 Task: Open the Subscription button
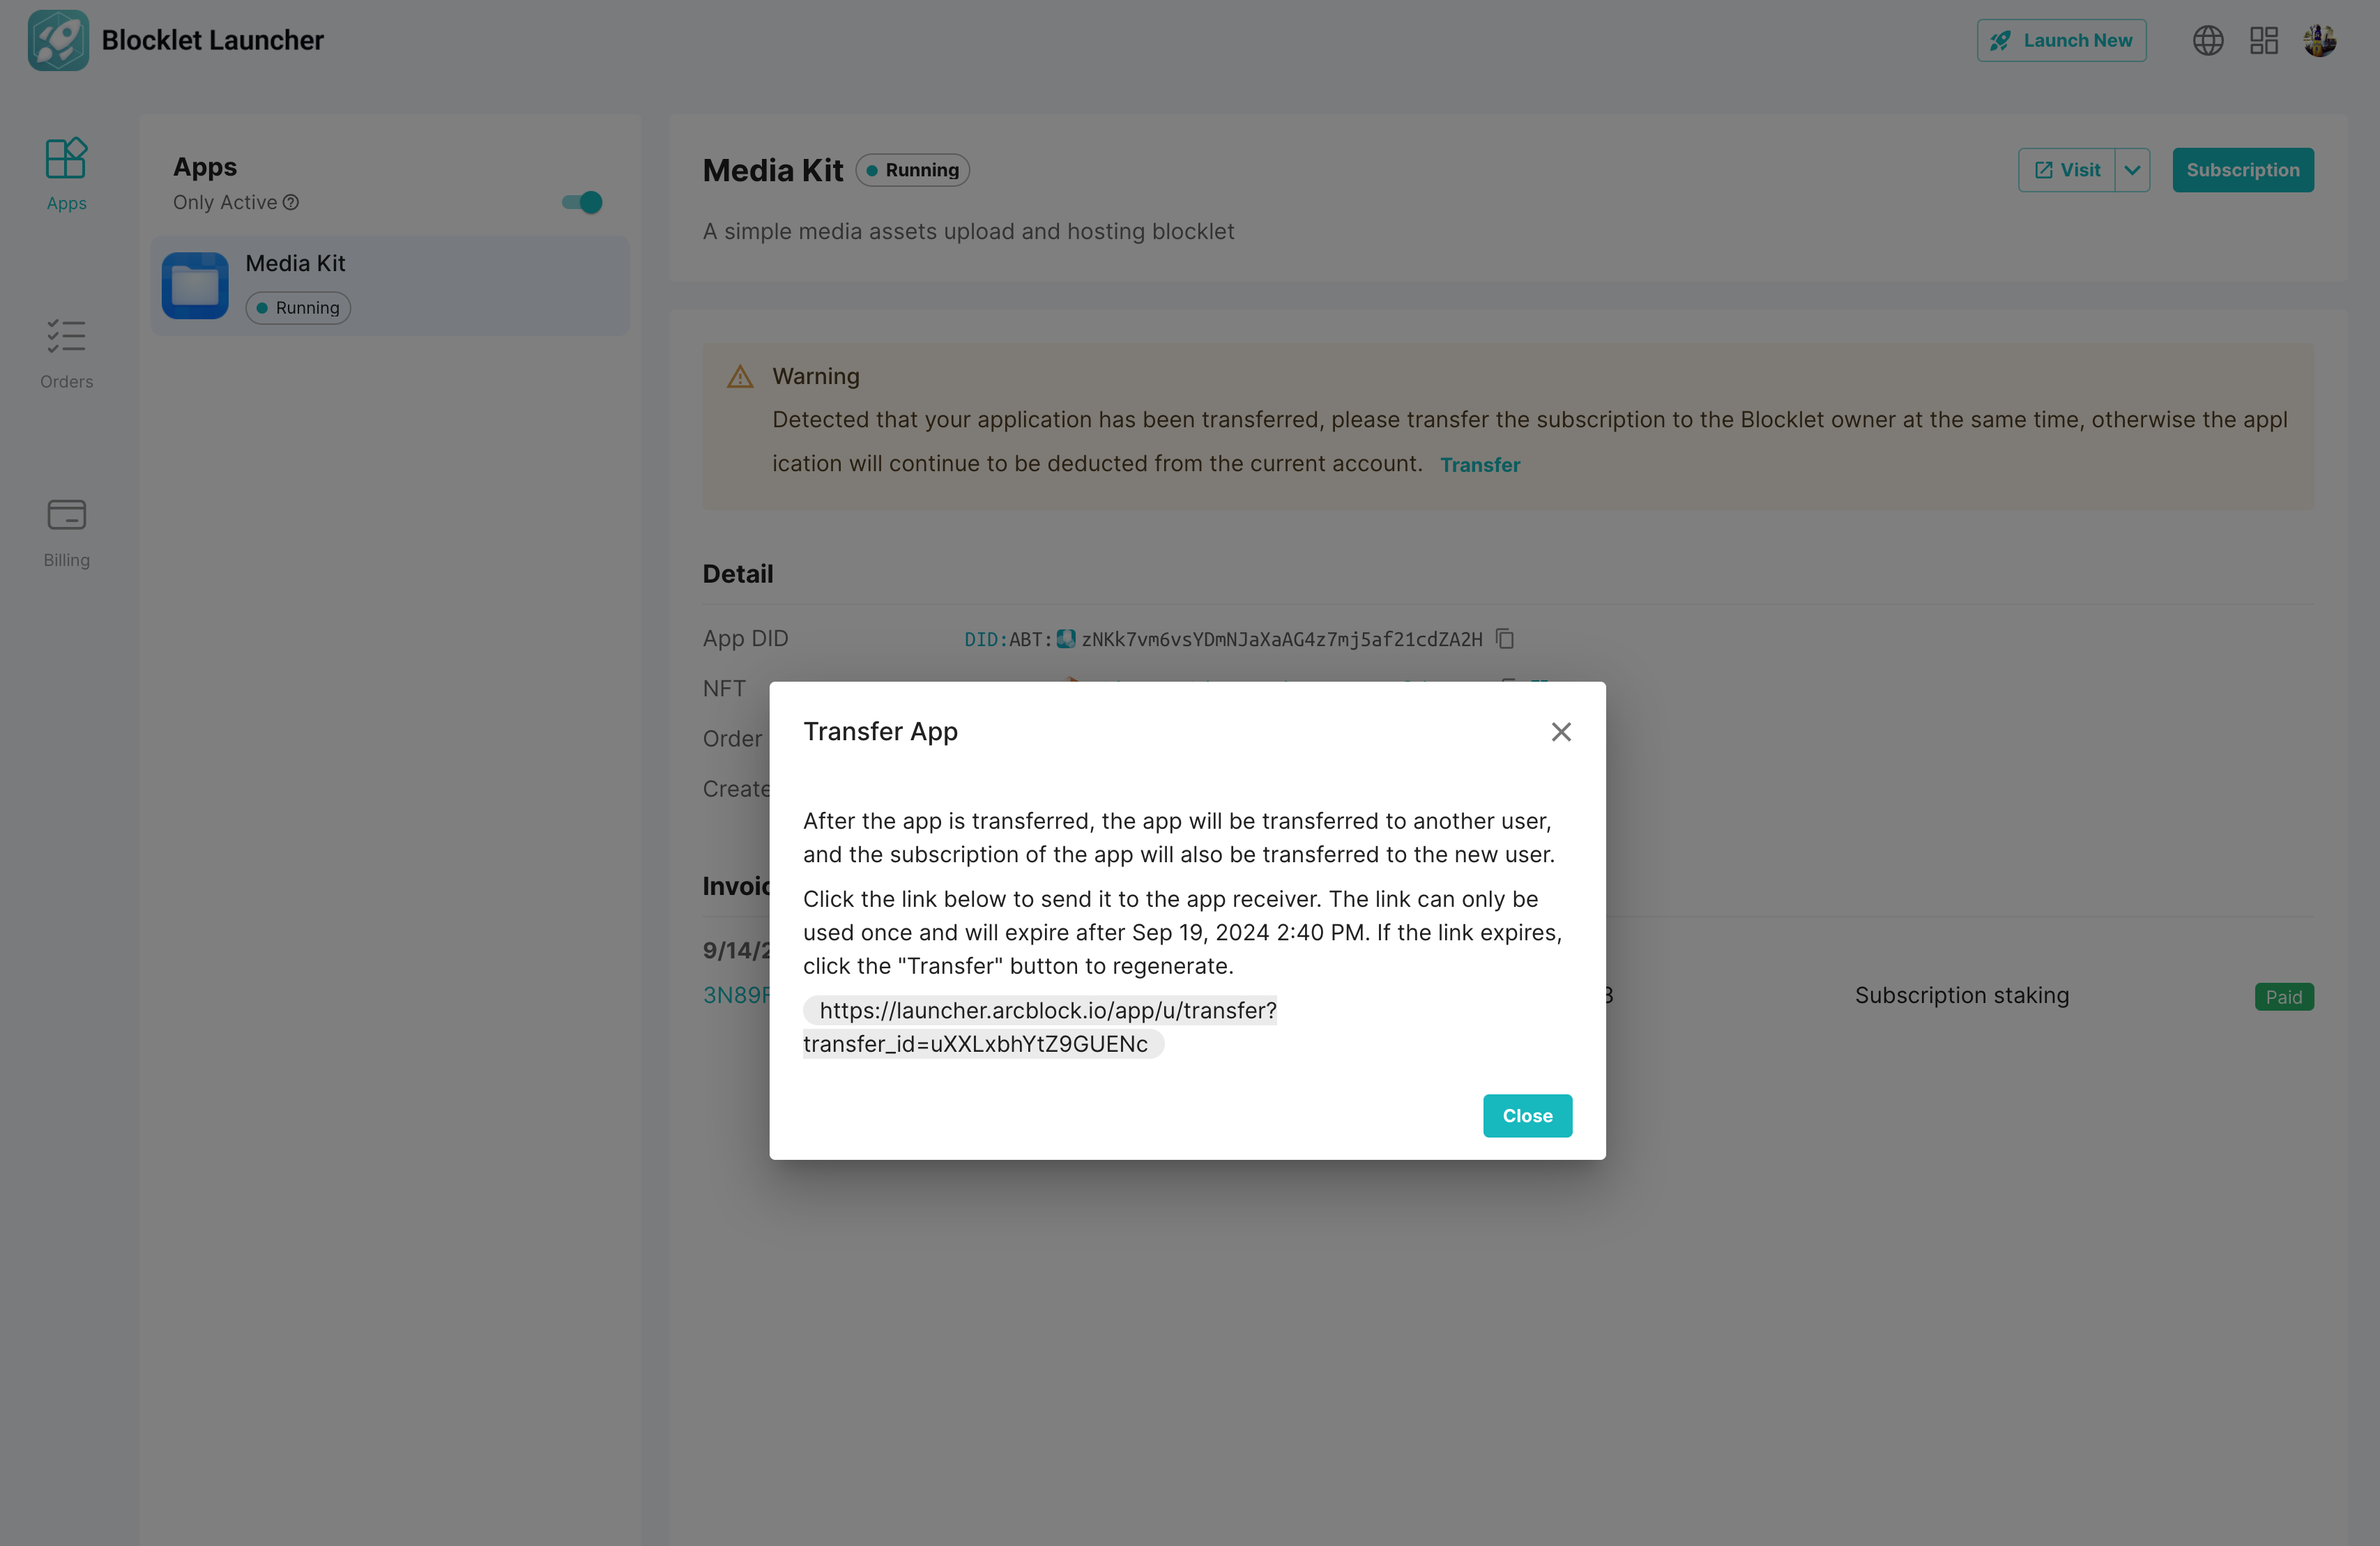coord(2242,170)
